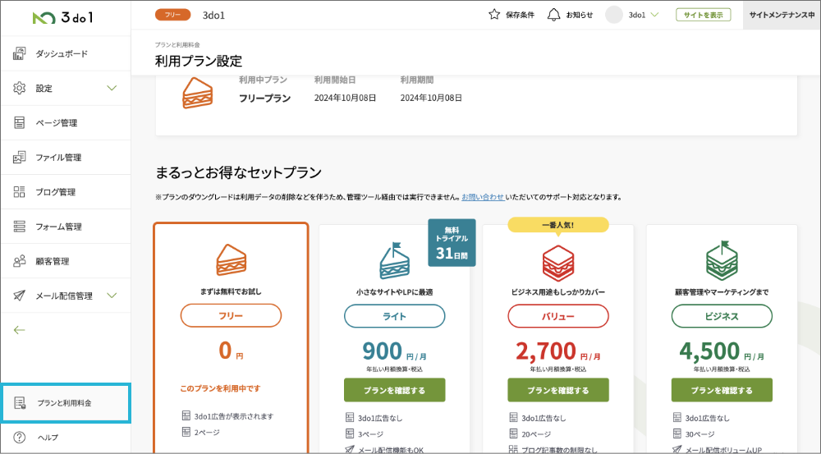
Task: Click プランを確認する for ビジネス plan
Action: [x=722, y=390]
